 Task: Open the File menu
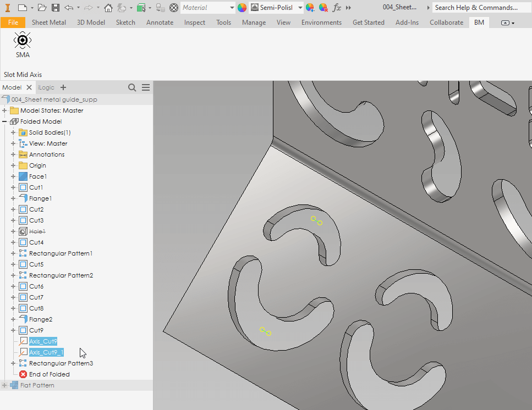coord(13,23)
